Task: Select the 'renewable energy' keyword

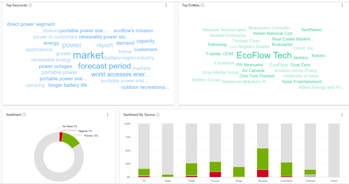Action: (51, 60)
